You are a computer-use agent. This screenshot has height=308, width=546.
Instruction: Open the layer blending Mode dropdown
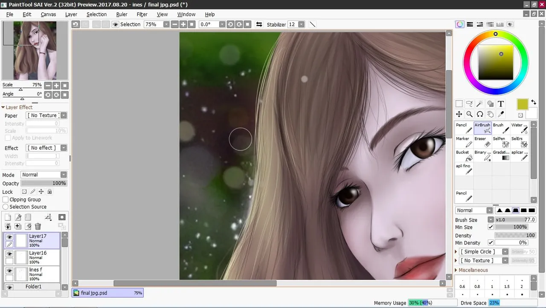(x=64, y=175)
